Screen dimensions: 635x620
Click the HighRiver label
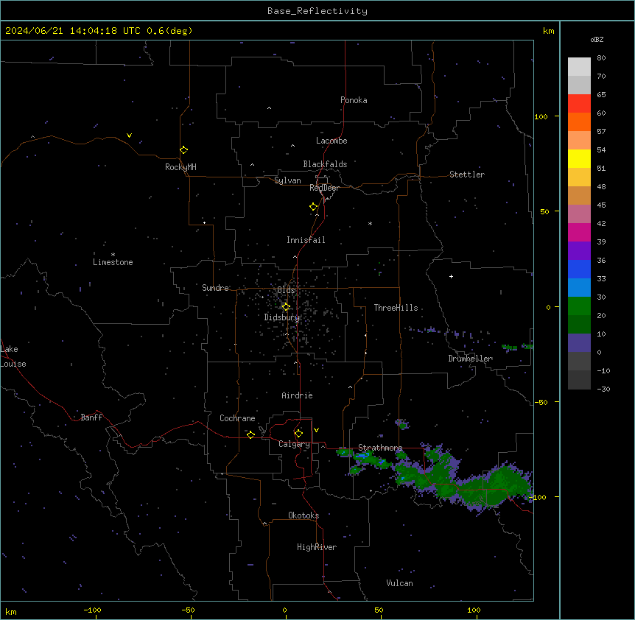click(x=317, y=547)
